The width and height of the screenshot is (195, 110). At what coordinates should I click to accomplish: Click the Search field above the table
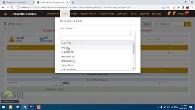coord(165,39)
